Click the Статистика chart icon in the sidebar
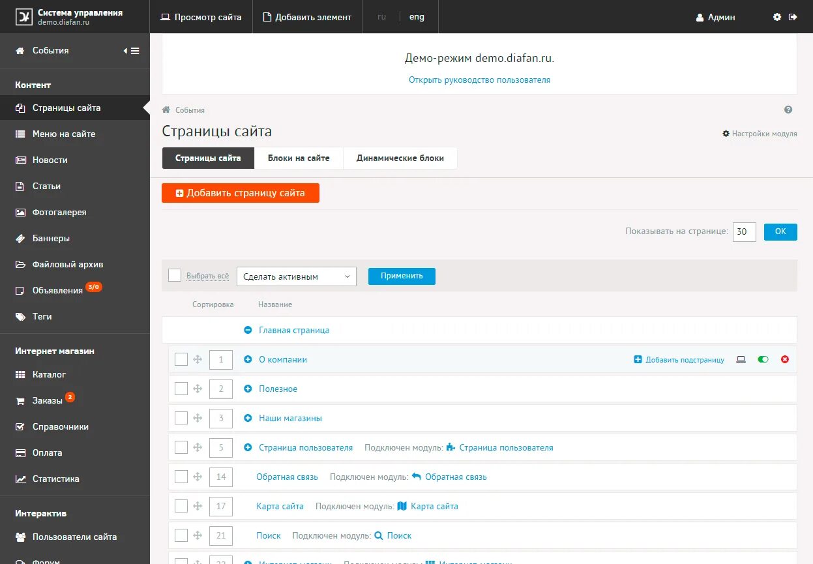This screenshot has width=813, height=564. click(x=21, y=479)
